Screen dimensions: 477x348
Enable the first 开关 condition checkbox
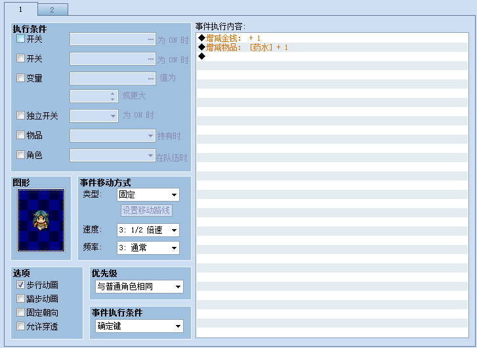20,39
